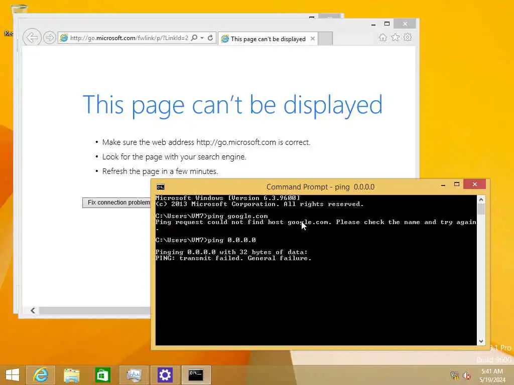Click the Command Prompt vertical scrollbar thumb
Viewport: 514px width, 385px height.
pos(481,209)
